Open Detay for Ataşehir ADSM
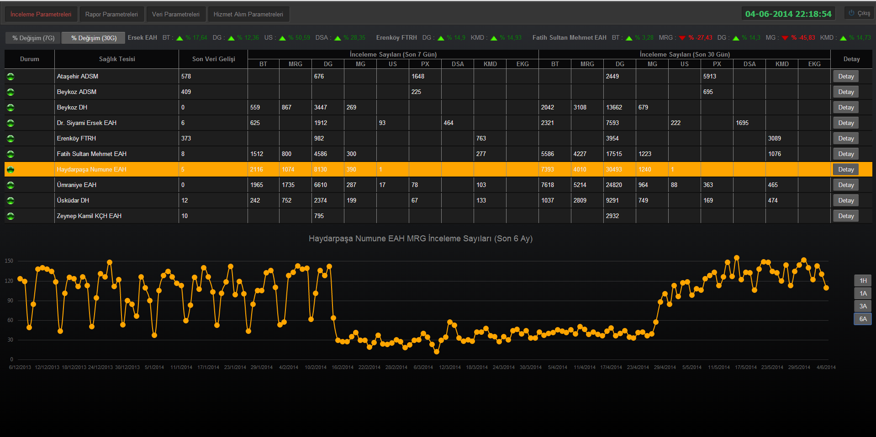 point(846,76)
